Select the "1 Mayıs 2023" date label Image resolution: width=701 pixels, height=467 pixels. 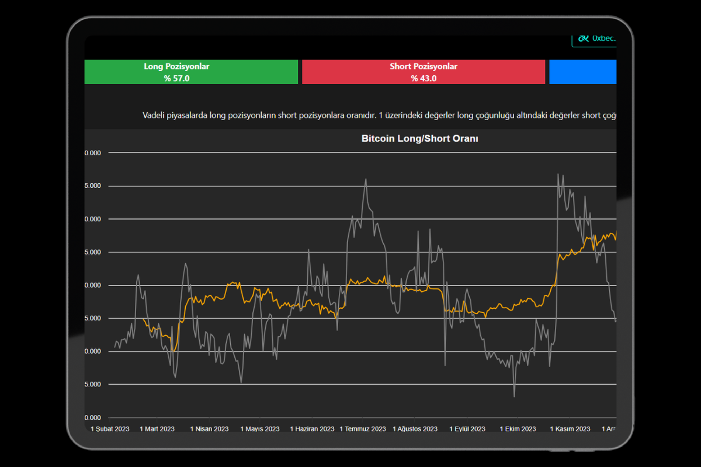[260, 428]
